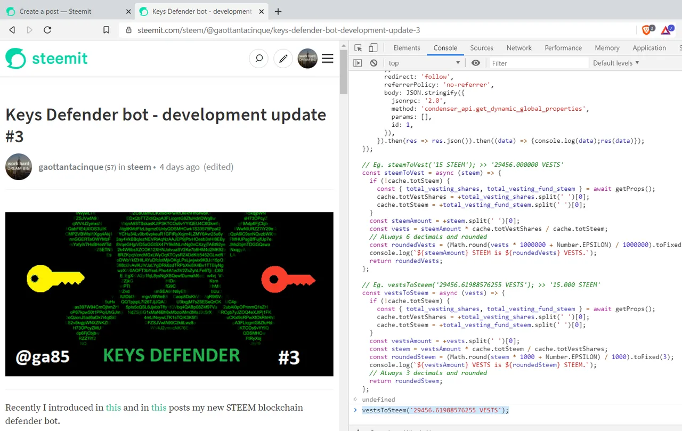Click the pencil icon to write a post

tap(283, 59)
